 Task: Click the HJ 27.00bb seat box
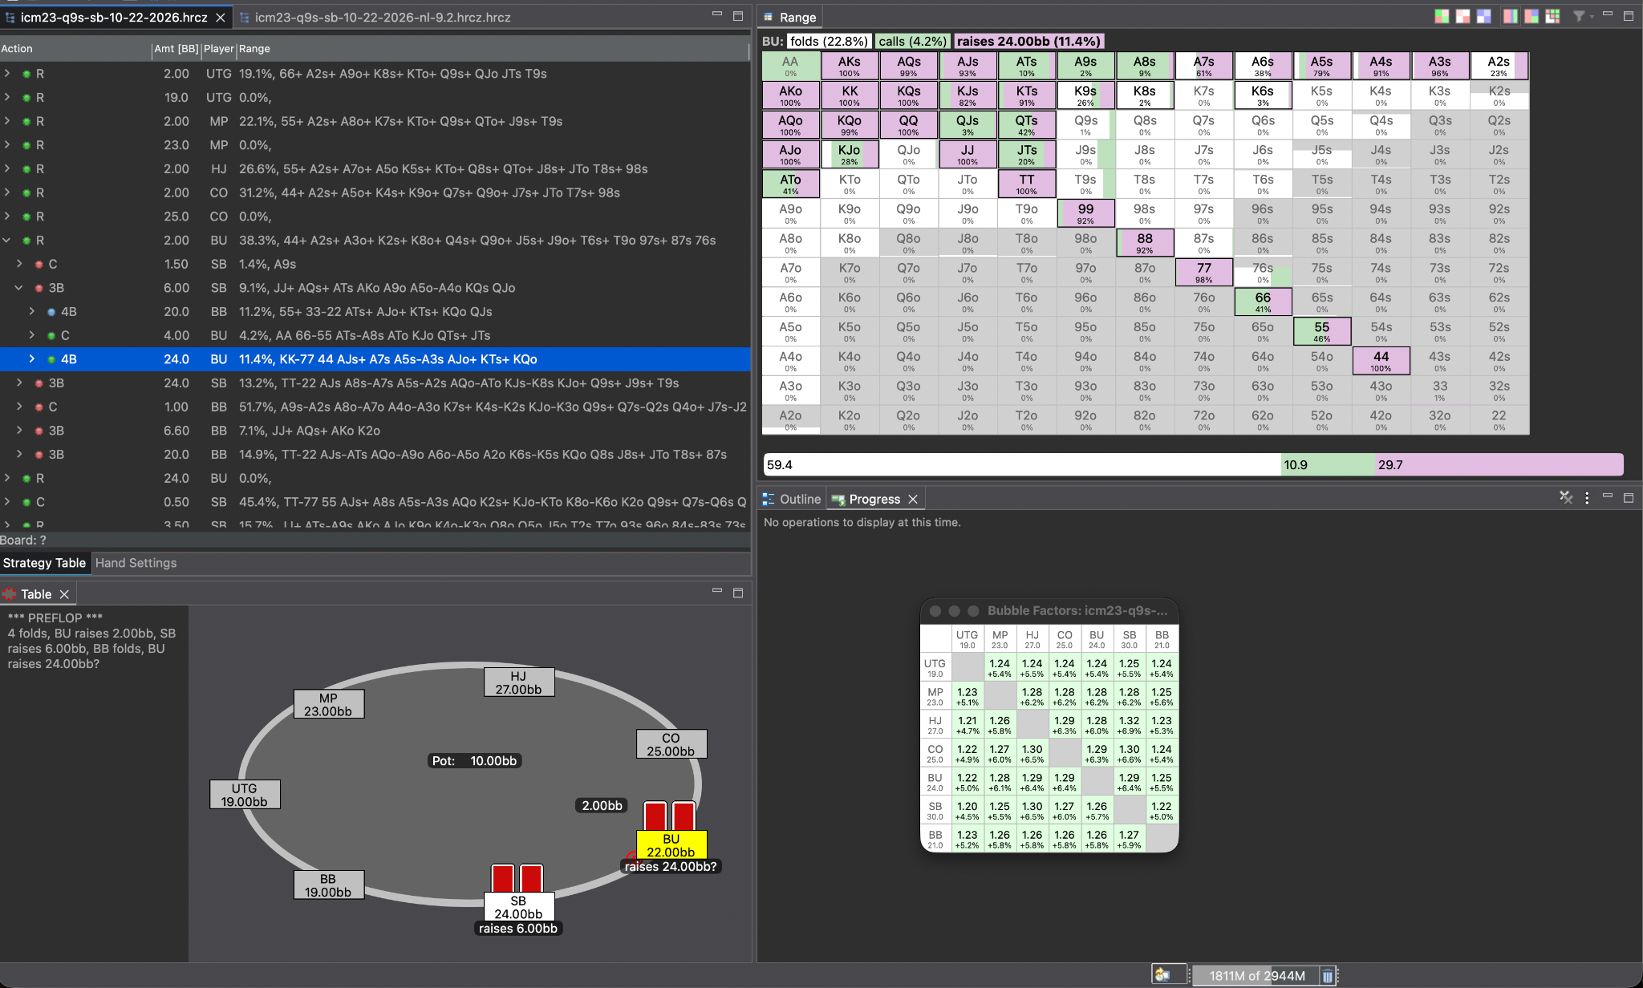coord(519,682)
